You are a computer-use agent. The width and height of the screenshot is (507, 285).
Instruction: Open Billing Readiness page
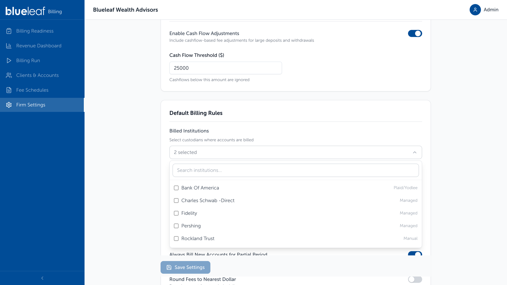(42, 31)
